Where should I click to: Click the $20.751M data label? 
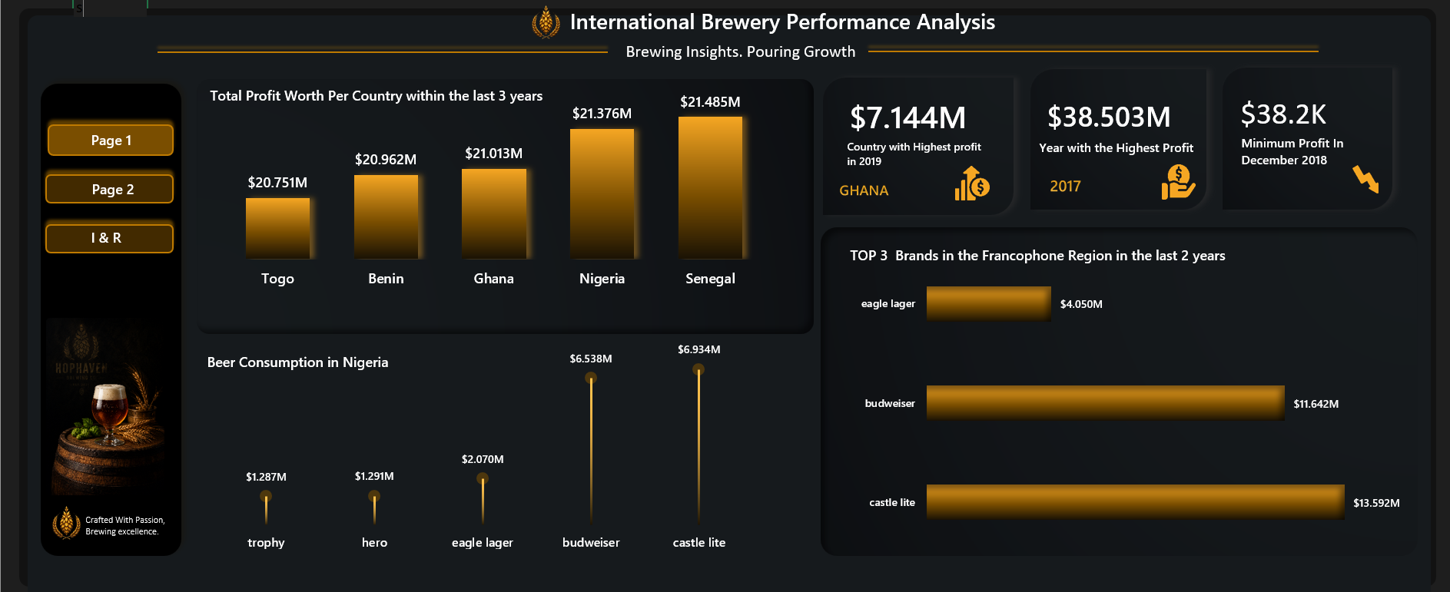click(x=277, y=183)
